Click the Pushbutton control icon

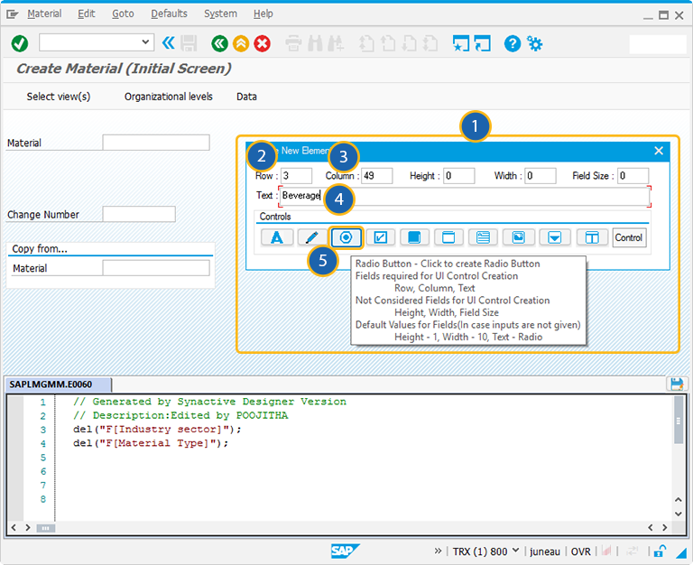(414, 237)
